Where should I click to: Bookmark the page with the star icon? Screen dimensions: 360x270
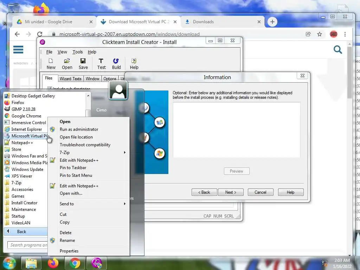(x=319, y=34)
